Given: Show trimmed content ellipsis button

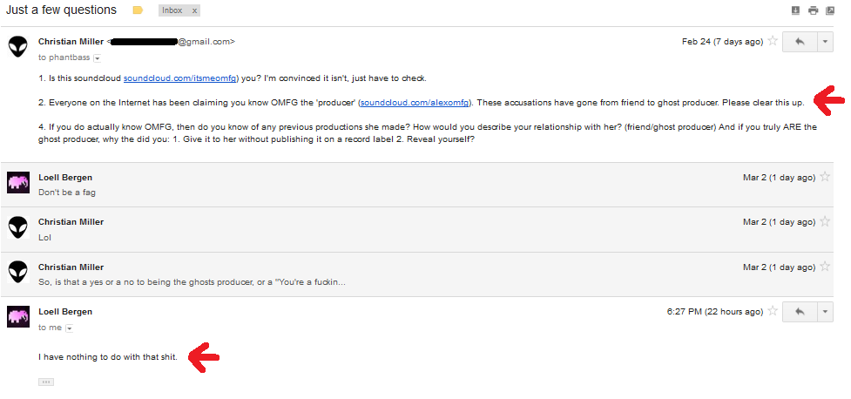Looking at the screenshot, I should (x=46, y=382).
